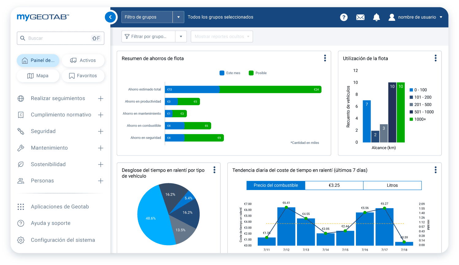Open the Mantenimiento menu item
The width and height of the screenshot is (459, 265).
pyautogui.click(x=49, y=148)
